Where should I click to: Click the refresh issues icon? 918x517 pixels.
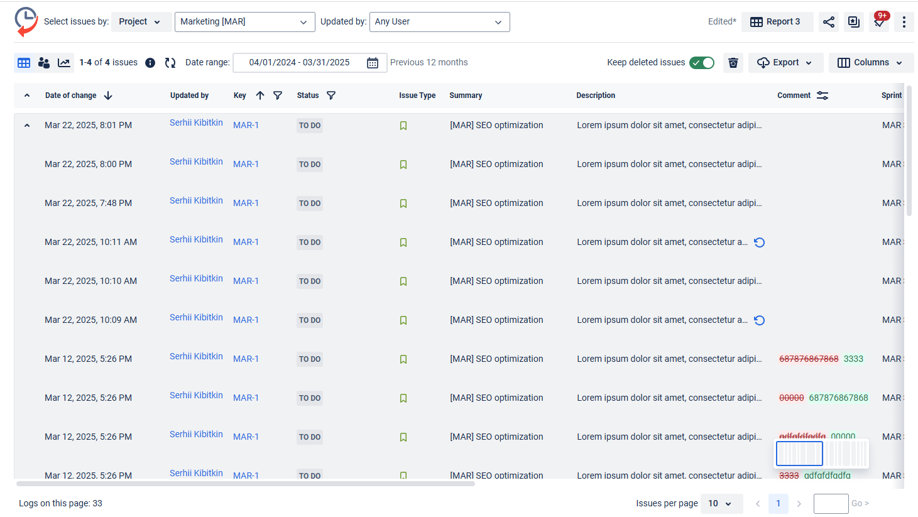click(170, 63)
